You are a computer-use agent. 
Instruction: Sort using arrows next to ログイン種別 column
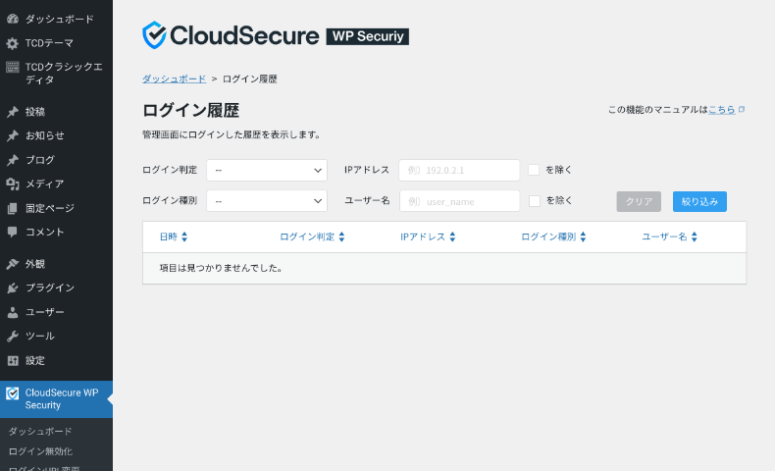[584, 236]
